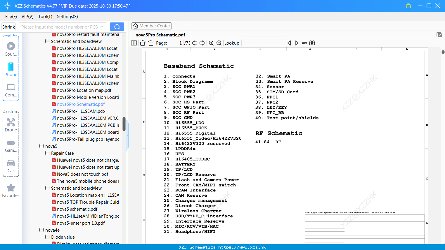Screen dimensions: 445x250
Task: Click the Shrink button
Action: click(x=8, y=27)
